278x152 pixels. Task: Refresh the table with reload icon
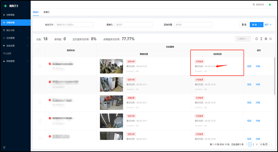point(256,39)
